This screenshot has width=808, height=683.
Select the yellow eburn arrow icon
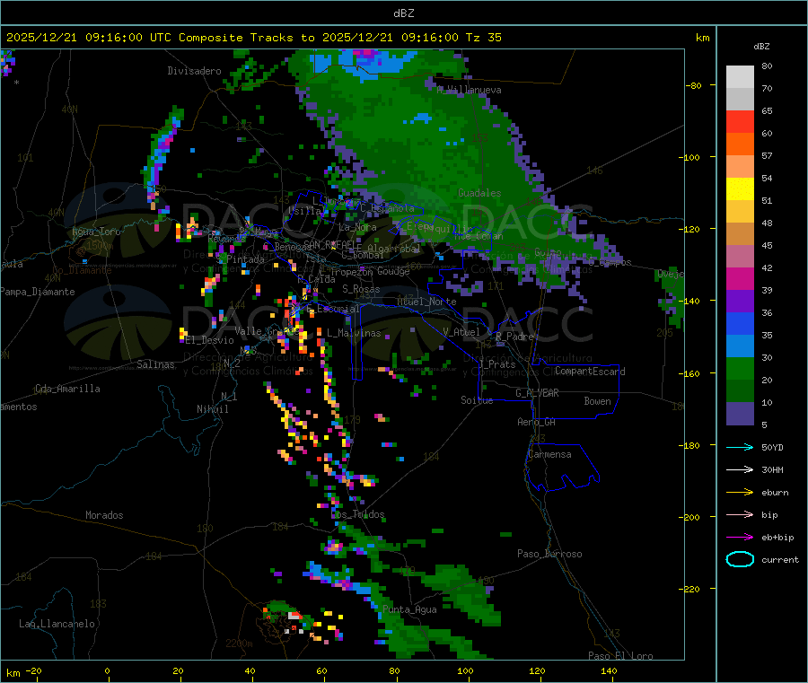pyautogui.click(x=740, y=493)
